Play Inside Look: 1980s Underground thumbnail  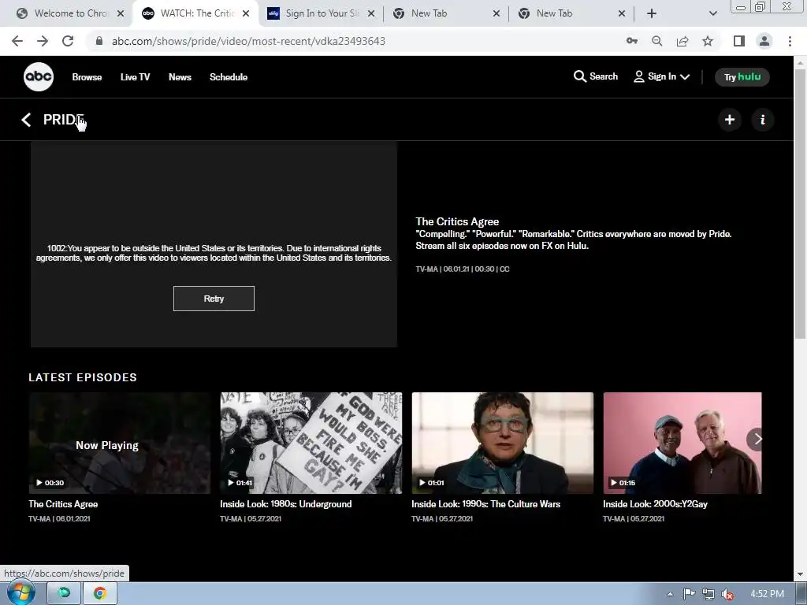pos(311,443)
